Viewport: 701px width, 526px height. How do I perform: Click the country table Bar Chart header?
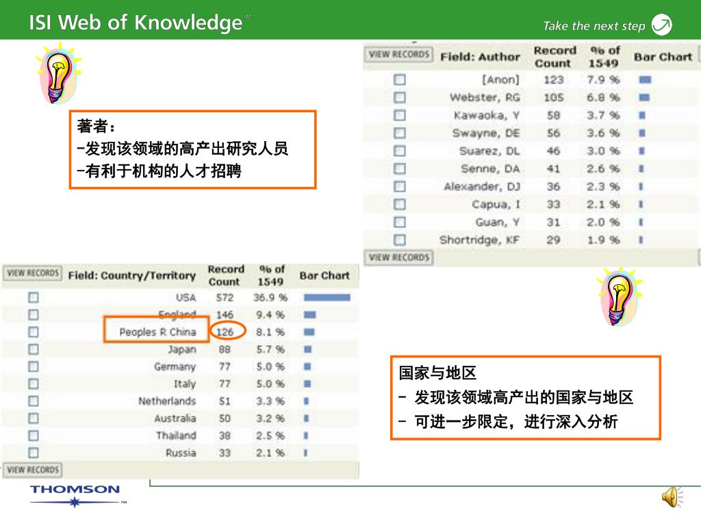[x=324, y=275]
